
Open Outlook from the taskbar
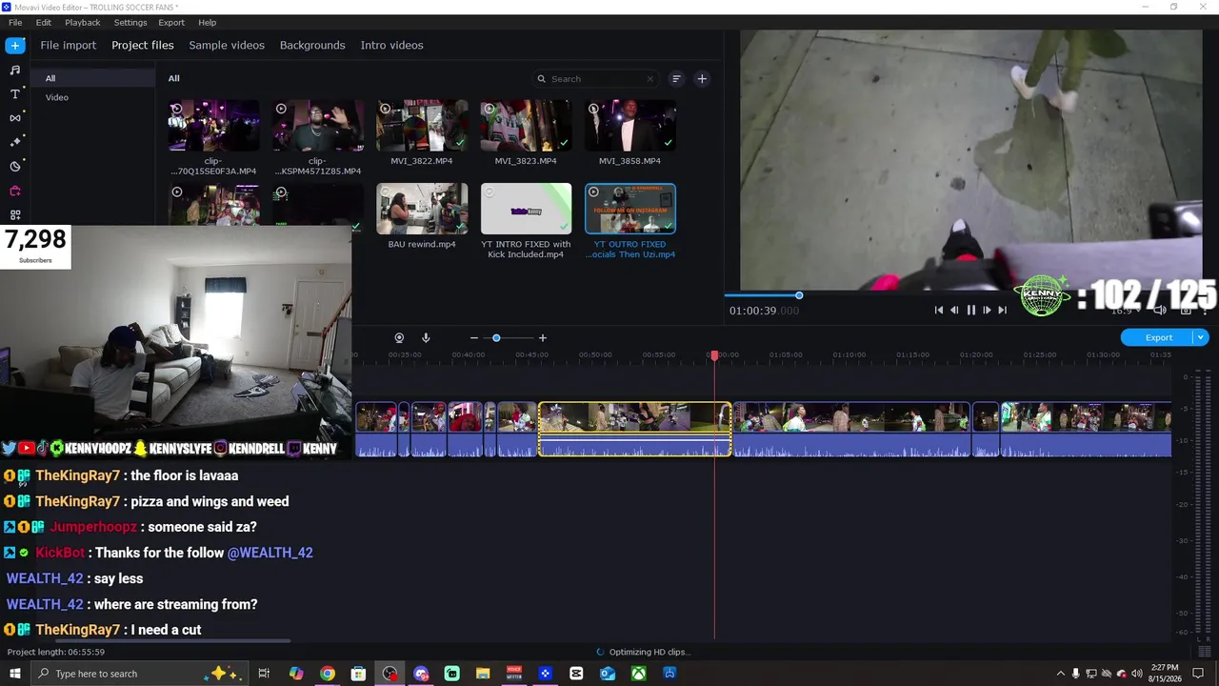[608, 674]
